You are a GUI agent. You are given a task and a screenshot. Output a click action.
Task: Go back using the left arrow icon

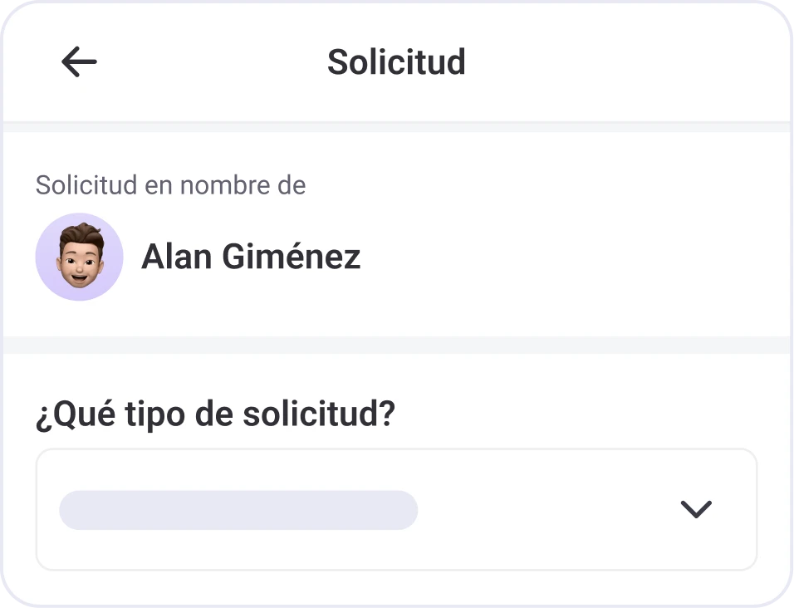pyautogui.click(x=79, y=62)
